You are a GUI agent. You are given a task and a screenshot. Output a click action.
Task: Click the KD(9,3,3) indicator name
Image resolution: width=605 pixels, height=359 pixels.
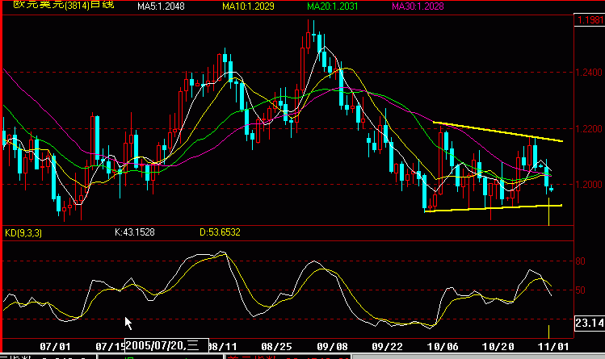[23, 232]
